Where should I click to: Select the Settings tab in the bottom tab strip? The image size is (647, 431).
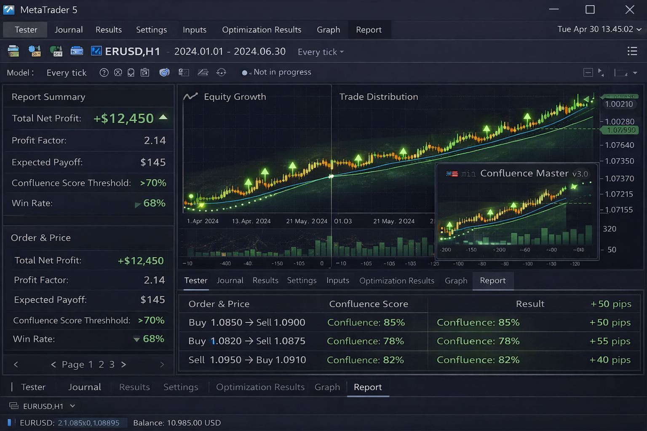click(181, 387)
